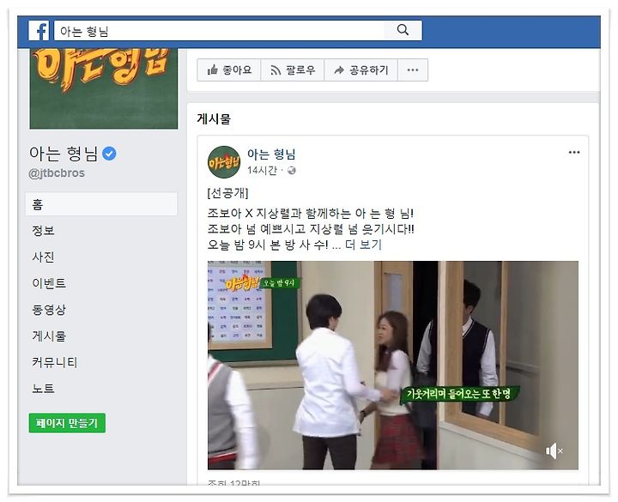This screenshot has width=618, height=502.
Task: Click the 공유하기 share button
Action: [x=360, y=70]
